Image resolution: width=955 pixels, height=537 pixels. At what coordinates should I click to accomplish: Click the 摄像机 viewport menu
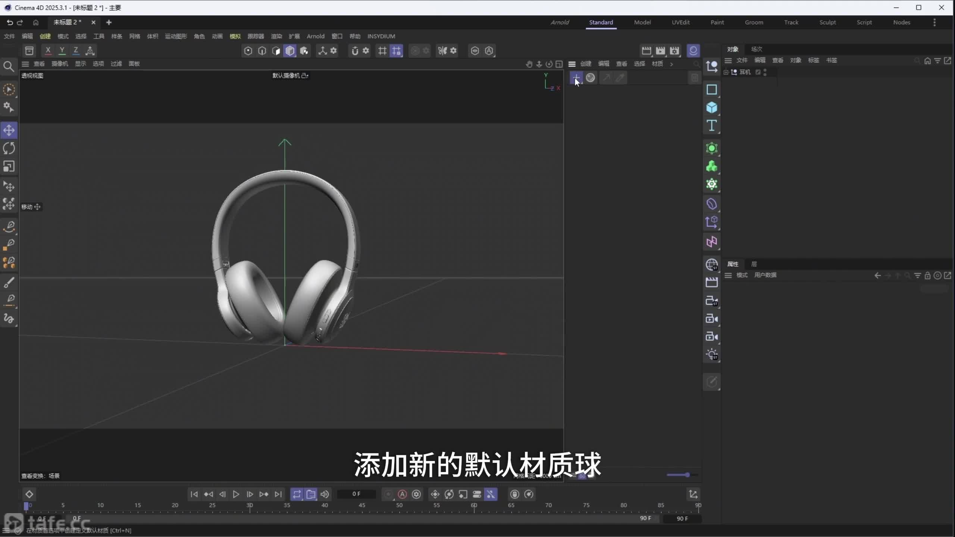click(x=60, y=64)
